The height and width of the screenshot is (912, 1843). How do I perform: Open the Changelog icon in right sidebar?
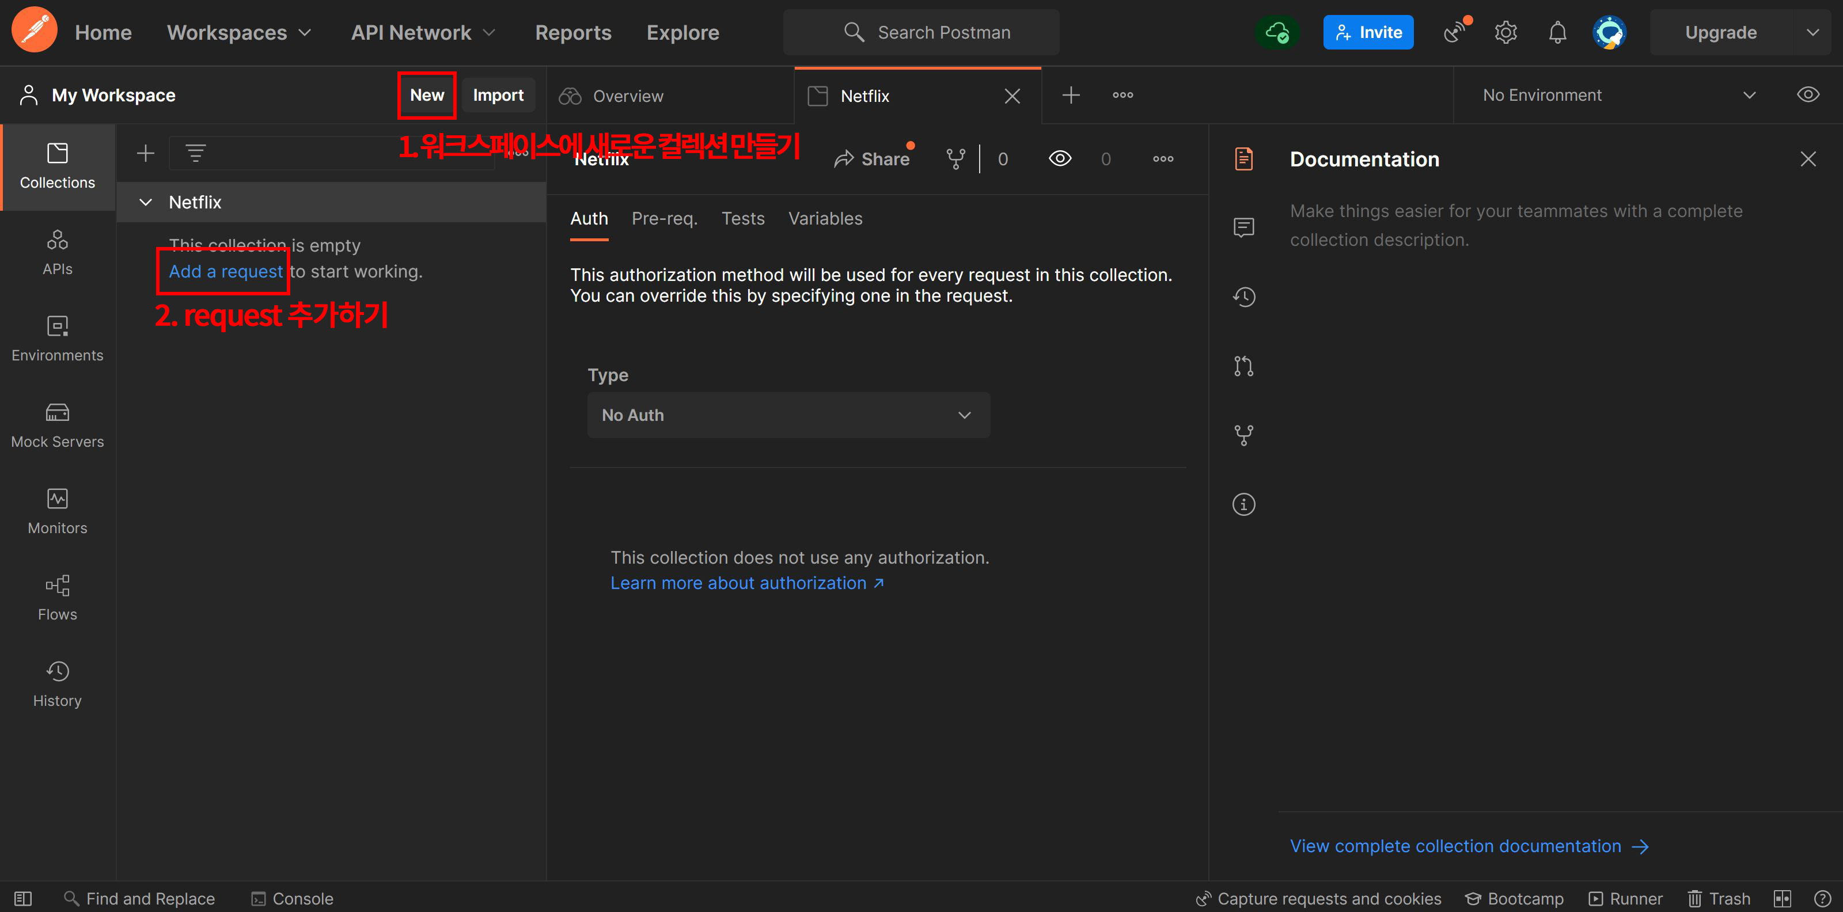click(x=1243, y=297)
